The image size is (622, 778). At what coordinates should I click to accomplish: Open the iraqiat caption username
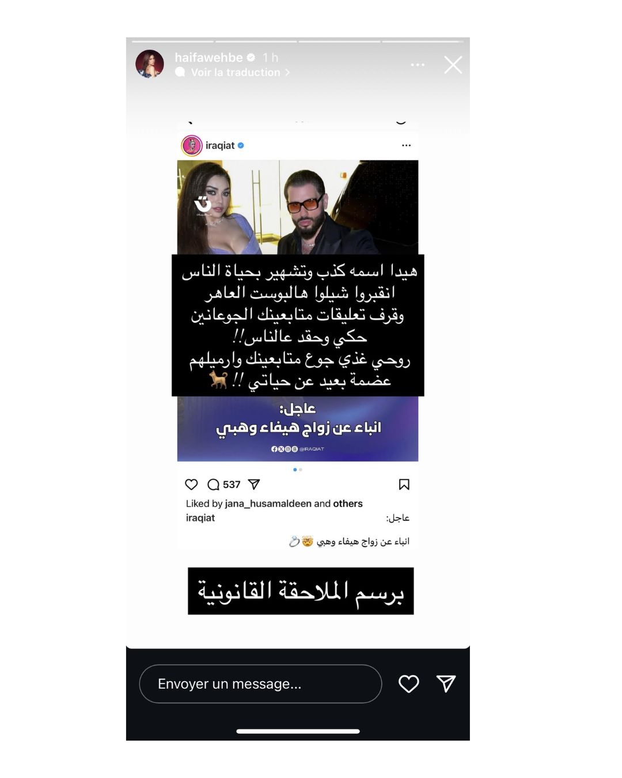point(200,518)
